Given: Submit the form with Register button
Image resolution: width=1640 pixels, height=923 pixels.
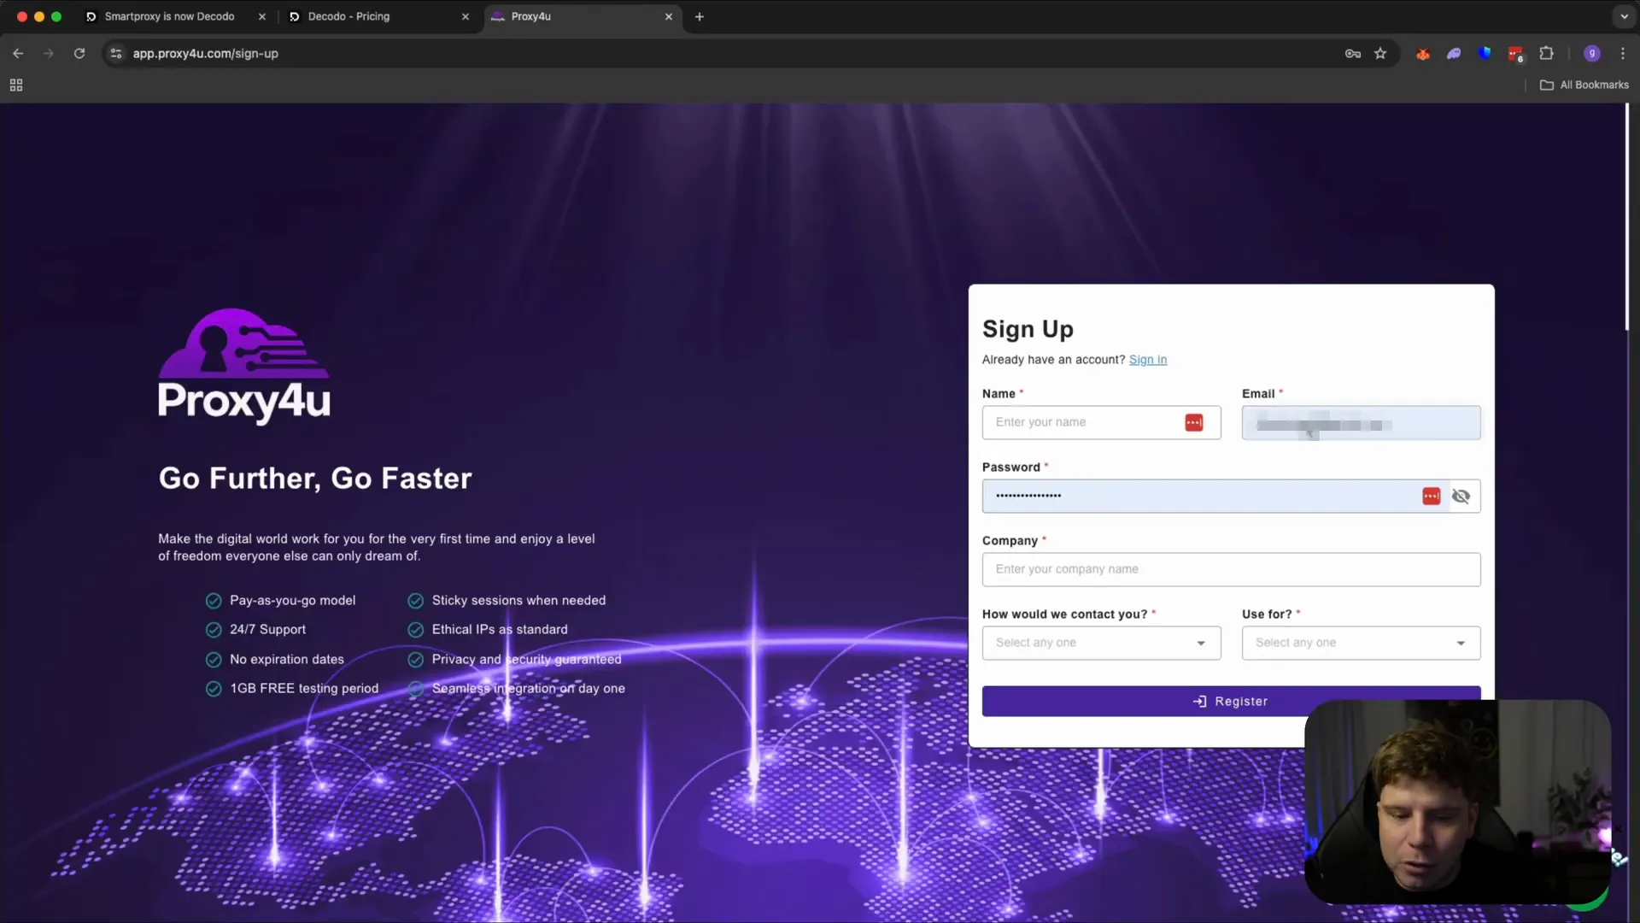Looking at the screenshot, I should pyautogui.click(x=1232, y=701).
